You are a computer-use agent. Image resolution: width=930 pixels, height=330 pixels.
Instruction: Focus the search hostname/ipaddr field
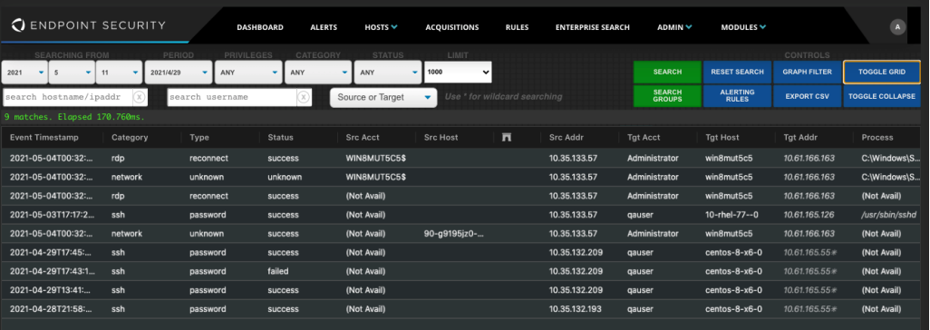coord(68,97)
